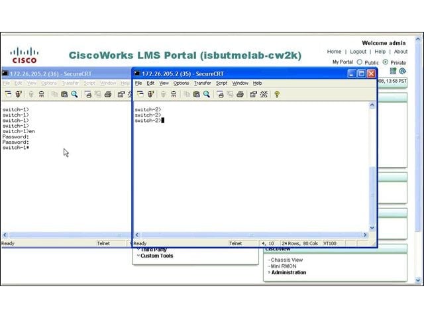424x318 pixels.
Task: Click Print Screen icon in SecureCRT (35) toolbar
Action: pyautogui.click(x=220, y=94)
